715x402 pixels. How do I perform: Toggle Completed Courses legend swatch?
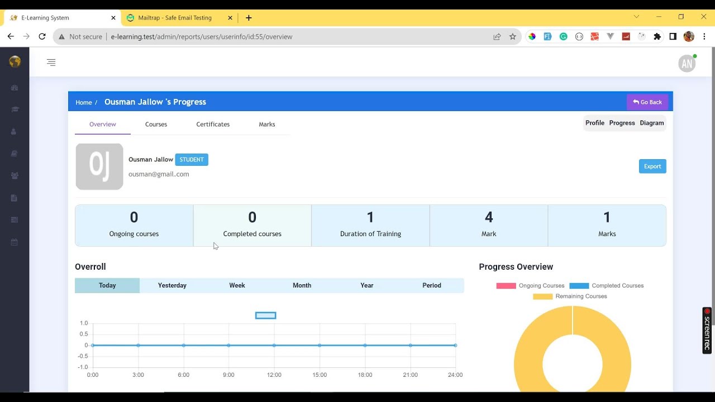579,286
